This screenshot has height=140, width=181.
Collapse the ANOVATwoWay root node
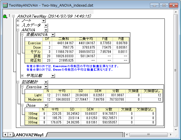point(14,16)
